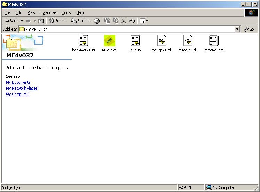Maximize the MEdv032 window
This screenshot has width=260, height=192.
(249, 5)
